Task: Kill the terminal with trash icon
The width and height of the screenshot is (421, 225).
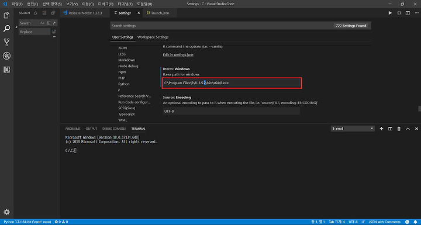Action: coord(399,129)
